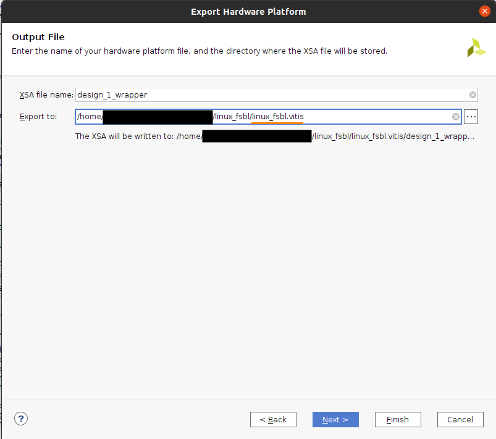Click inside the Export to path field
The width and height of the screenshot is (496, 439).
(x=268, y=117)
